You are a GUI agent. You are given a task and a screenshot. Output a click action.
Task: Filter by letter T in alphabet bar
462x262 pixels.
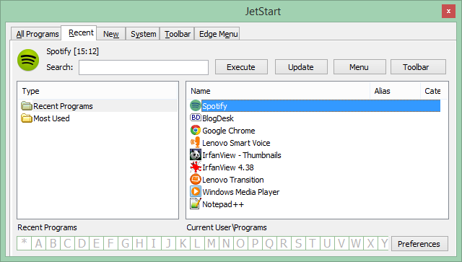[x=313, y=243]
